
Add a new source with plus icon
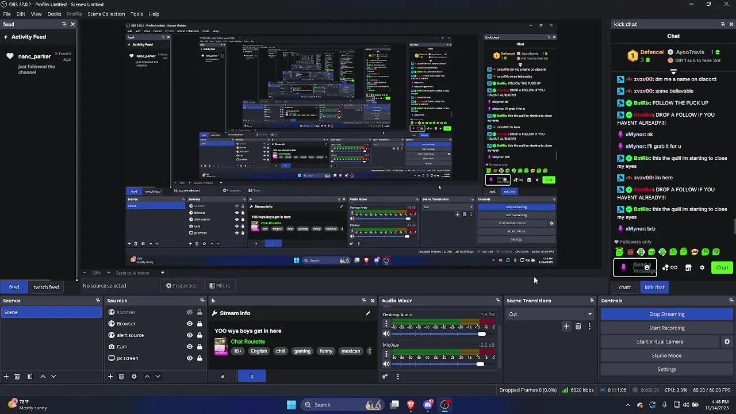coord(110,377)
